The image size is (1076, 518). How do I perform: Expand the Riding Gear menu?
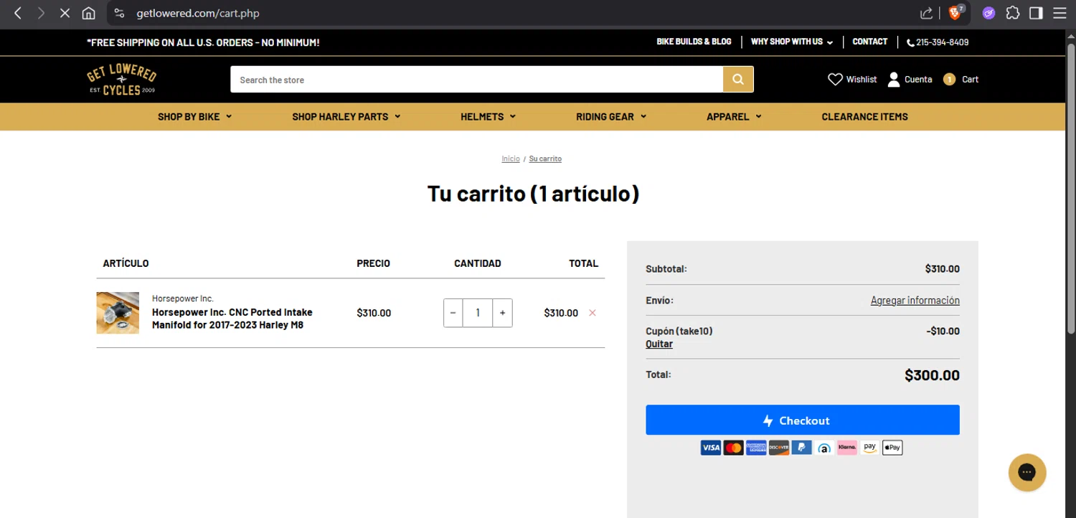[611, 116]
